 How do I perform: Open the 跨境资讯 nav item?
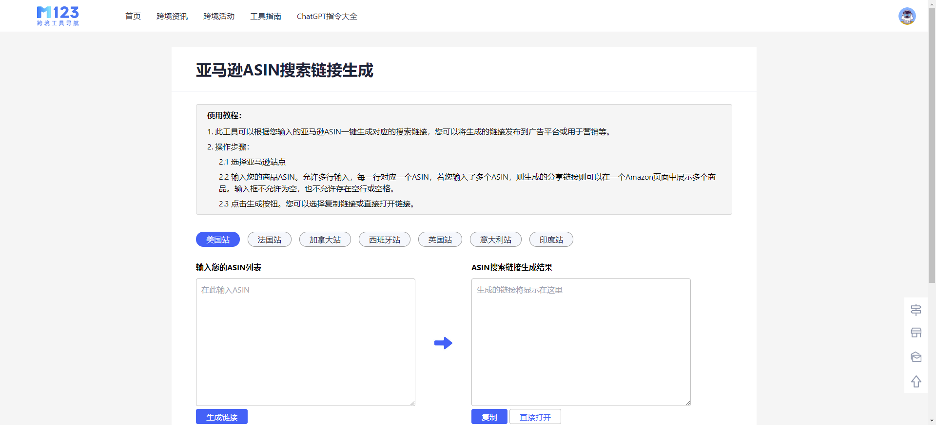coord(172,16)
